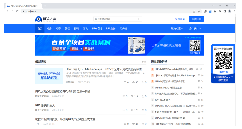Click the tab search chevron
Screen dimensions: 242x129
coord(213,6)
